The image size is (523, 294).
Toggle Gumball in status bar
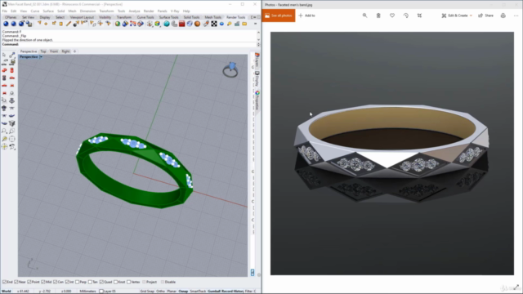point(214,292)
